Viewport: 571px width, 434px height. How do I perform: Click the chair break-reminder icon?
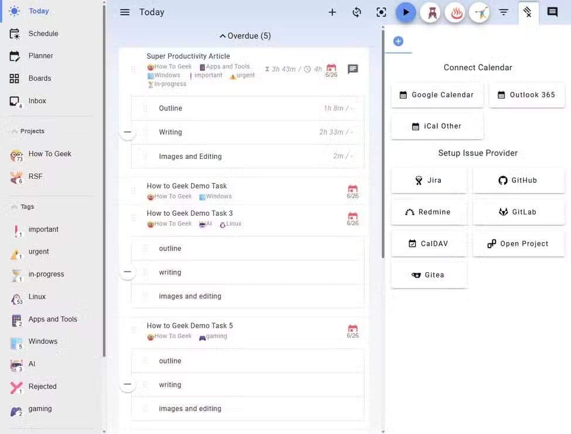click(x=431, y=12)
